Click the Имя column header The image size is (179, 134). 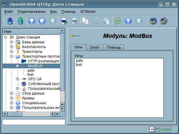(x=31, y=32)
